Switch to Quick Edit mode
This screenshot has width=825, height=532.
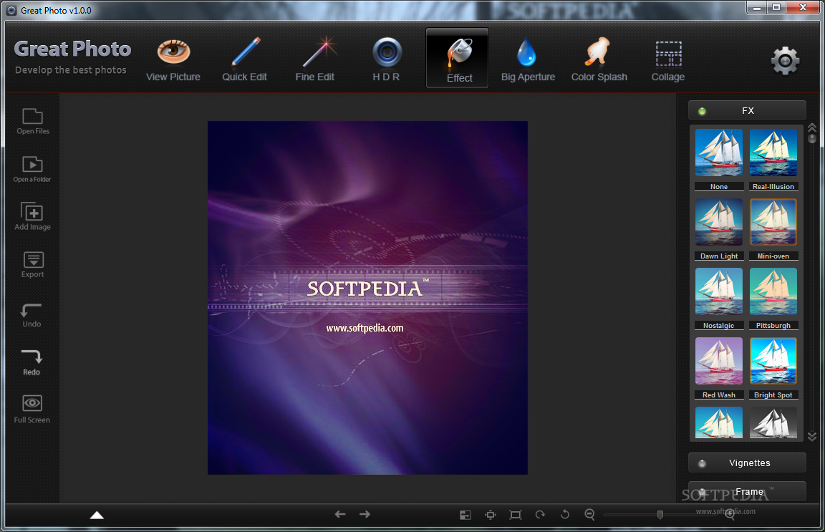pos(244,60)
